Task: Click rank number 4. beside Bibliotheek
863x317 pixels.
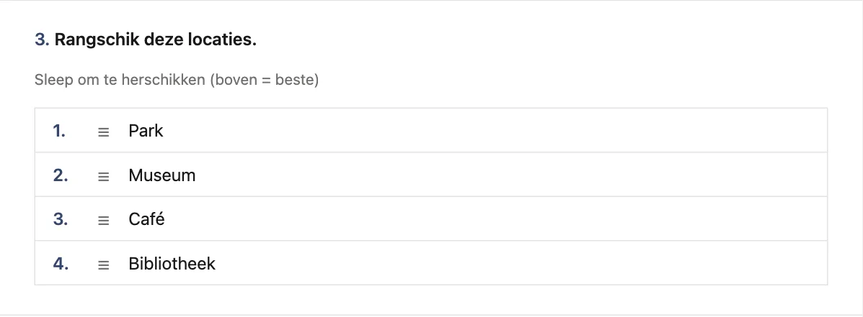Action: point(61,264)
